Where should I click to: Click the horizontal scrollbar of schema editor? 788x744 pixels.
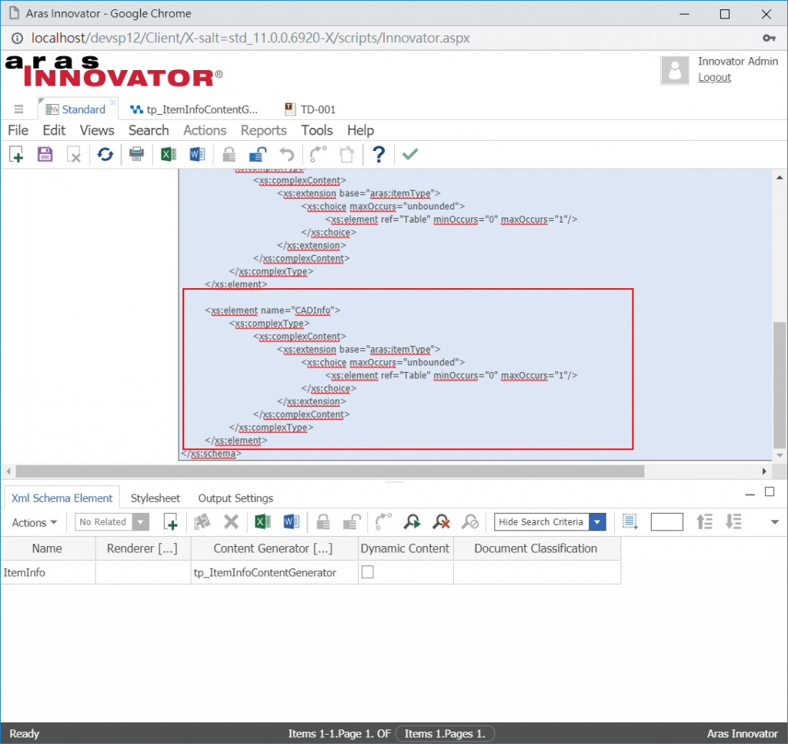point(329,471)
